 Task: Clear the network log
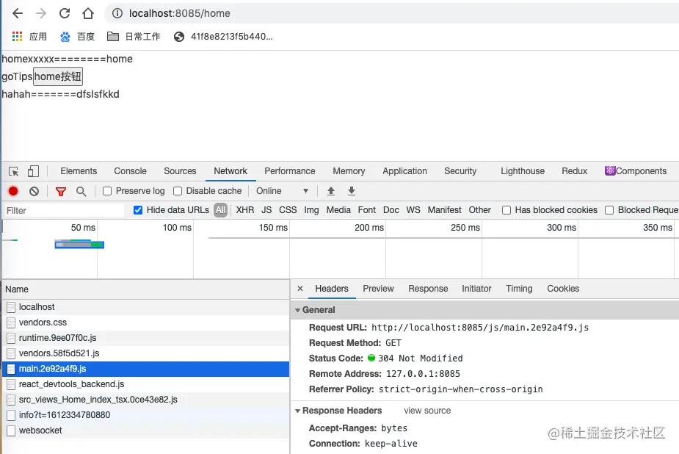coord(34,191)
